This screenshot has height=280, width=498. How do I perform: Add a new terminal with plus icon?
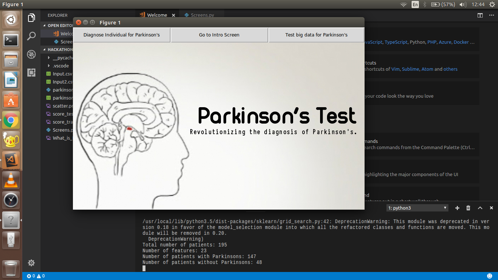(x=457, y=208)
